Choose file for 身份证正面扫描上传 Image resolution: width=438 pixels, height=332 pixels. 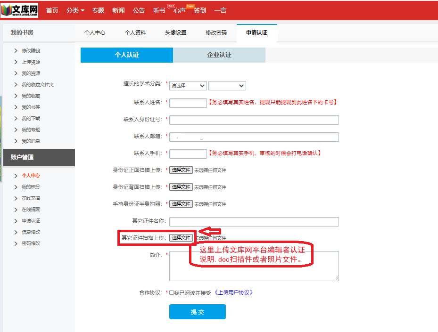[x=181, y=170]
